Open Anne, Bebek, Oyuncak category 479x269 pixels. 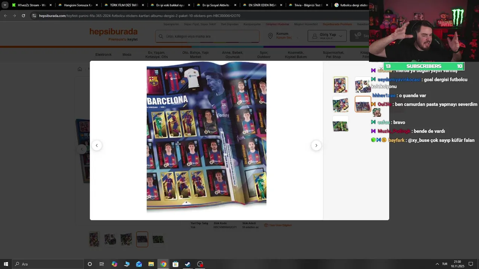232,55
